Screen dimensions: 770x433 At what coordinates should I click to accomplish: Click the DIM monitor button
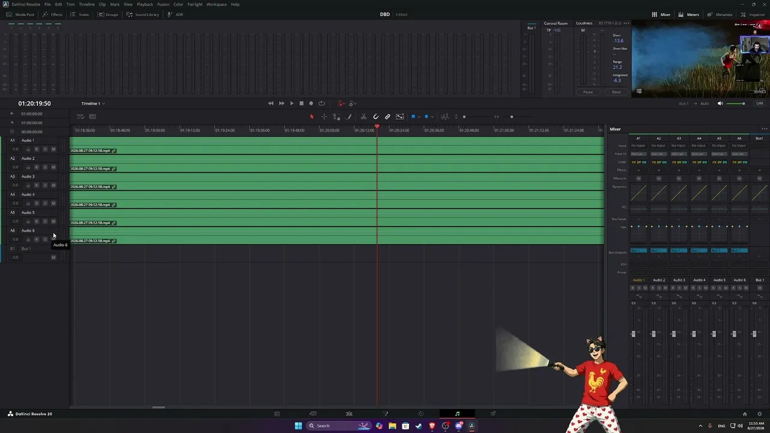tap(759, 103)
